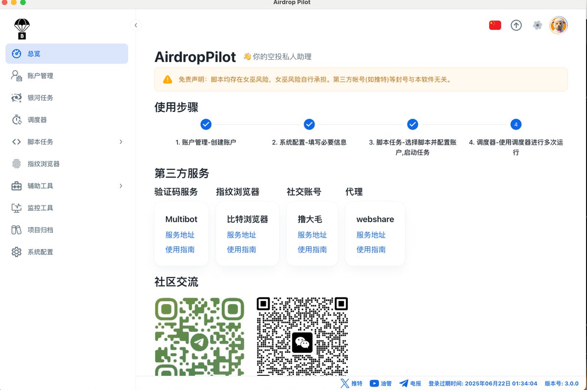Open 比特浏览器 使用指南 link

coord(242,250)
